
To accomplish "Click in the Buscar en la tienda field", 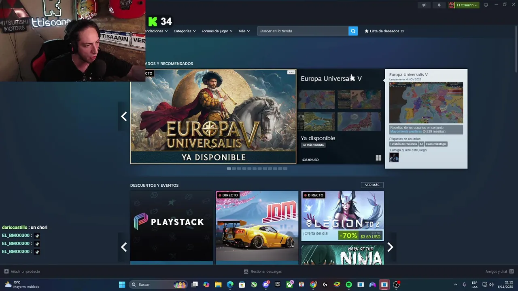I will (x=303, y=31).
